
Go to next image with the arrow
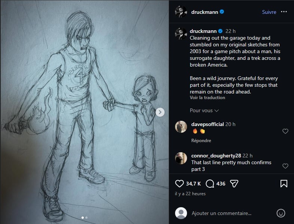tap(160, 112)
